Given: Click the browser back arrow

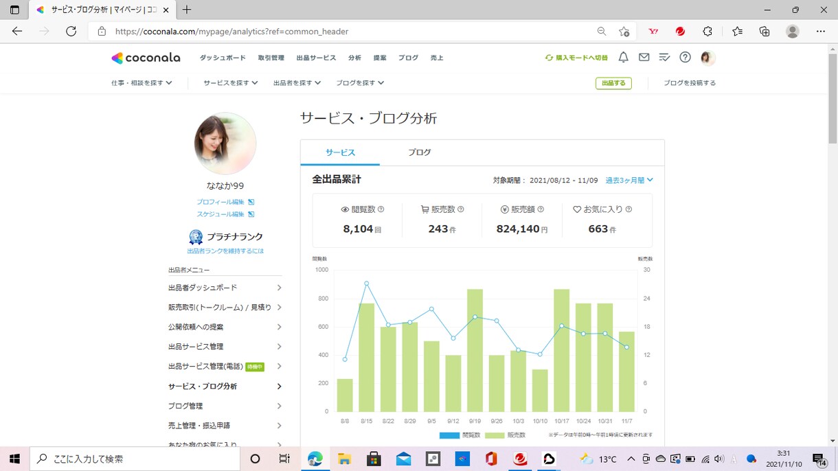Looking at the screenshot, I should pyautogui.click(x=17, y=31).
